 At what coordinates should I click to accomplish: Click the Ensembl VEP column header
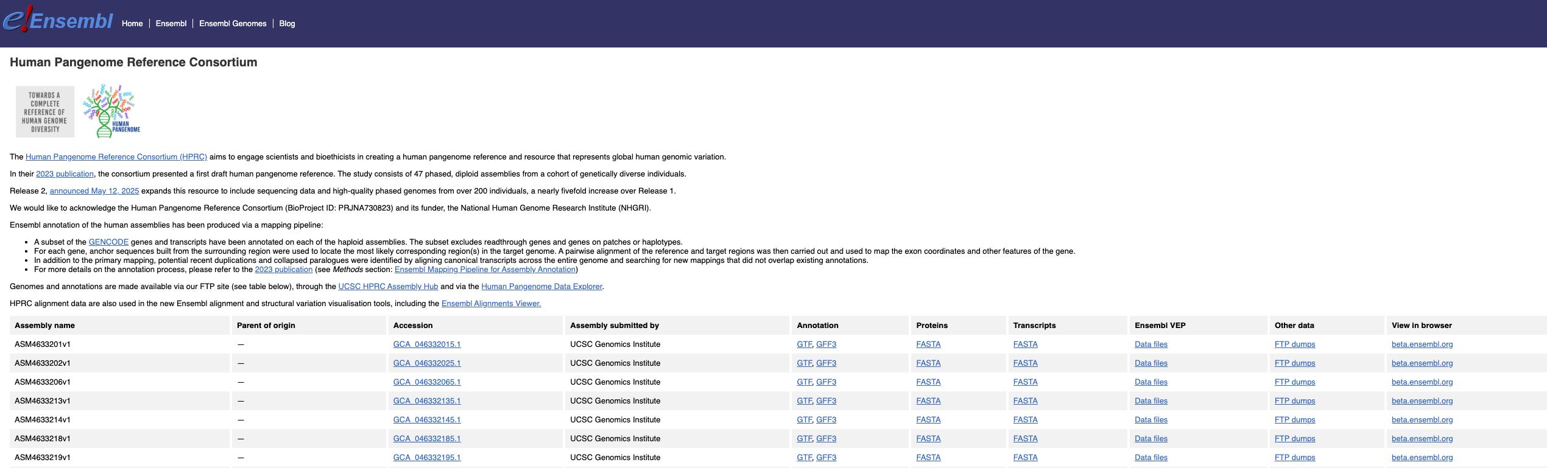[x=1199, y=326]
